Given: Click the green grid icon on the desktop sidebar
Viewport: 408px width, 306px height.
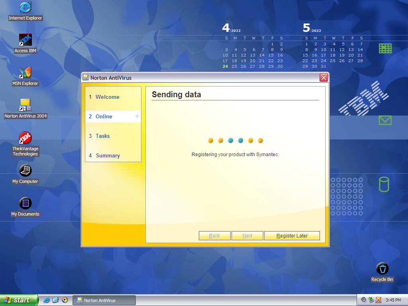Looking at the screenshot, I should tap(385, 48).
